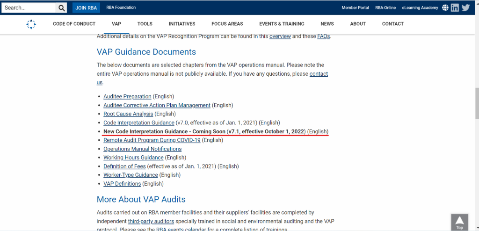
Task: Open the Auditee Preparation document link
Action: tap(127, 96)
